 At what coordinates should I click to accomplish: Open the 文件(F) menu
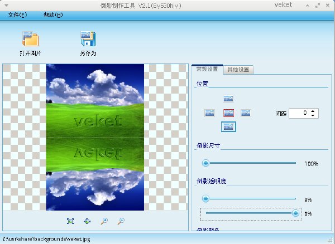point(17,14)
